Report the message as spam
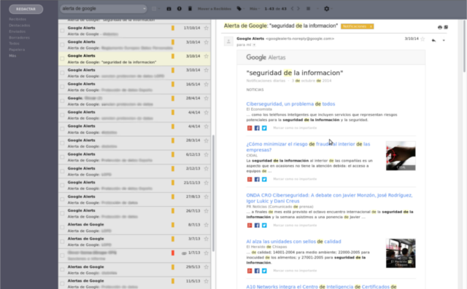This screenshot has width=467, height=289. (x=180, y=9)
